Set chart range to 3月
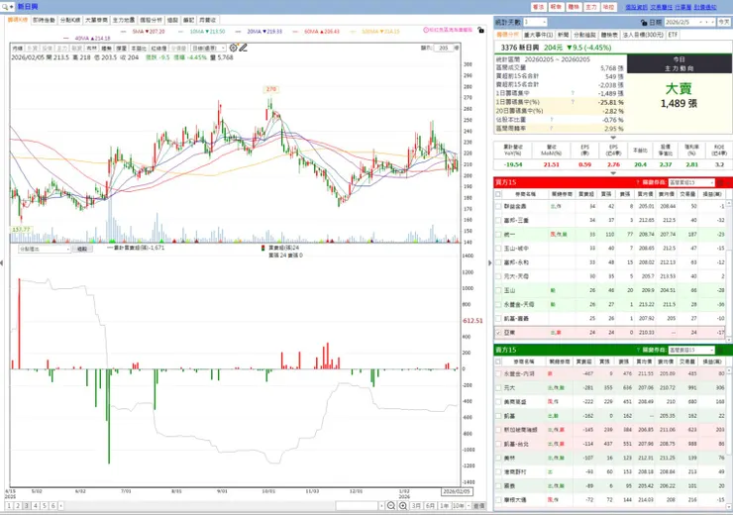Image resolution: width=733 pixels, height=515 pixels. (x=416, y=506)
